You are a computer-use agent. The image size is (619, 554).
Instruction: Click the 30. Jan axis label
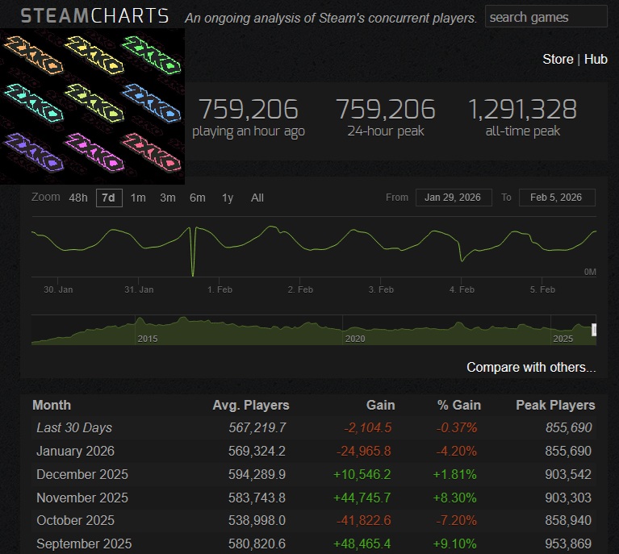58,289
